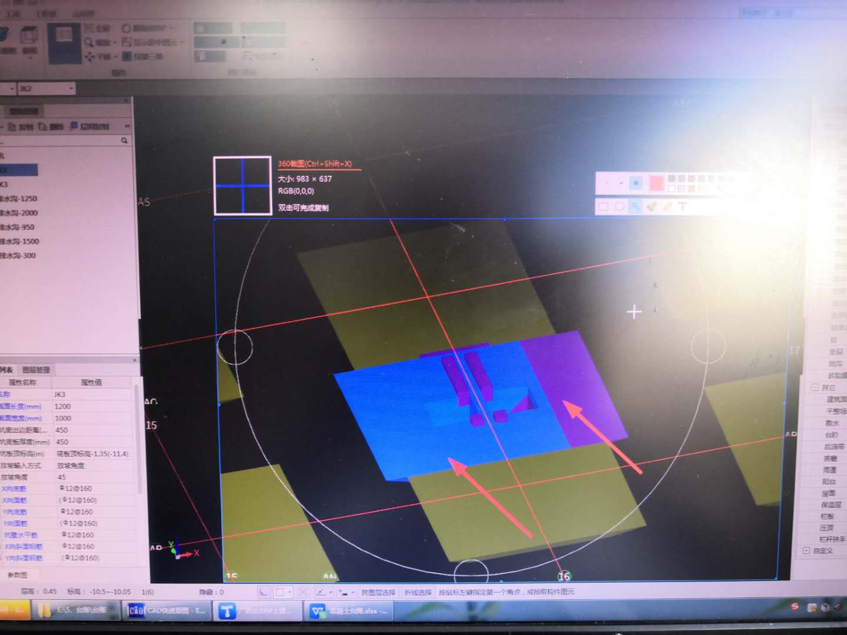The height and width of the screenshot is (635, 847).
Task: Select 台阶 in the right panel
Action: pos(831,435)
